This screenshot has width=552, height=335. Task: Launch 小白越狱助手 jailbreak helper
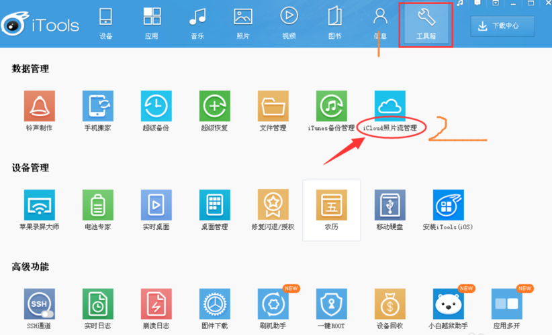click(x=448, y=304)
